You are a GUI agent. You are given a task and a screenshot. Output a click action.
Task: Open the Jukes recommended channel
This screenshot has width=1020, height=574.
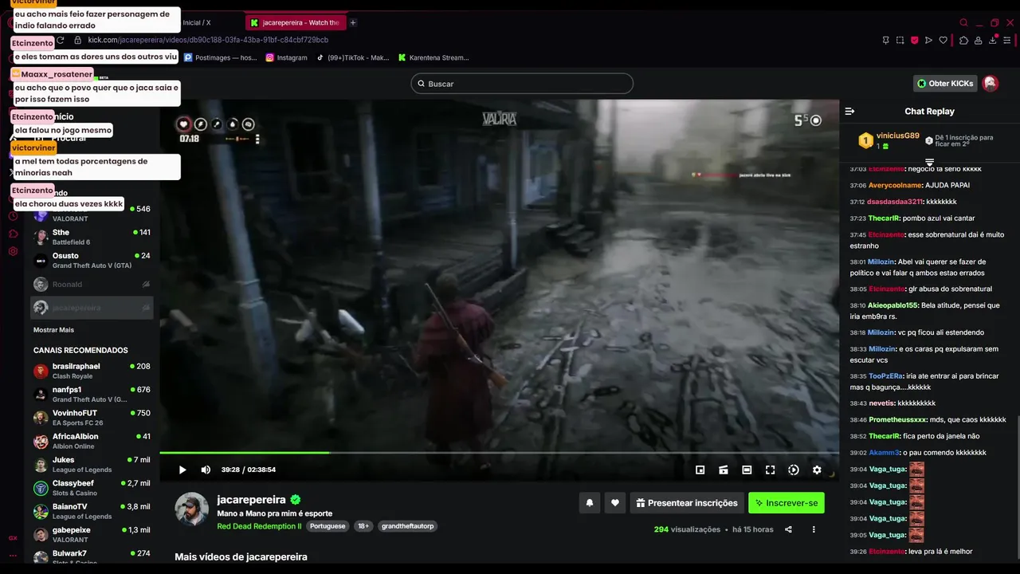tap(92, 465)
